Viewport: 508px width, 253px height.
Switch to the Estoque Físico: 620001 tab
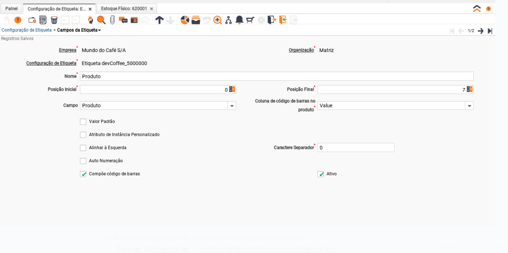124,9
